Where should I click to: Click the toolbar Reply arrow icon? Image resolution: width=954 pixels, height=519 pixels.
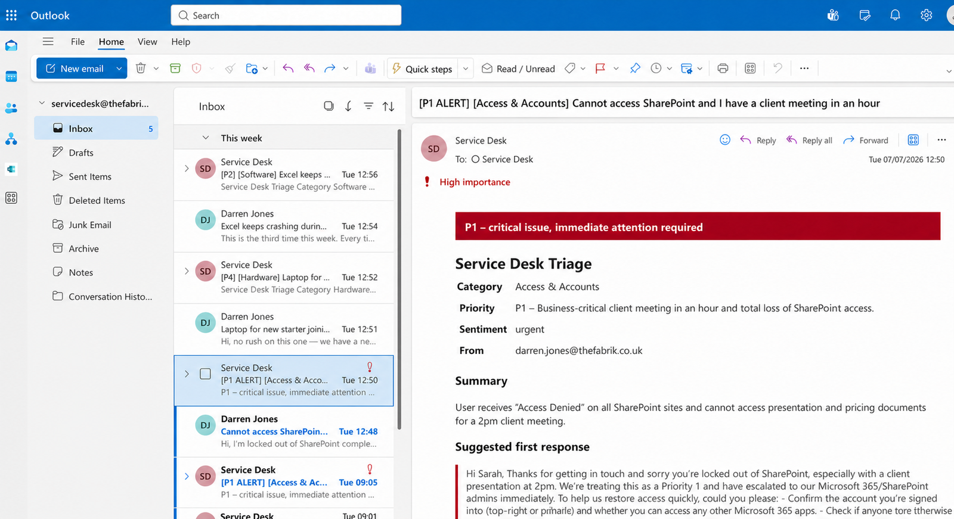288,69
